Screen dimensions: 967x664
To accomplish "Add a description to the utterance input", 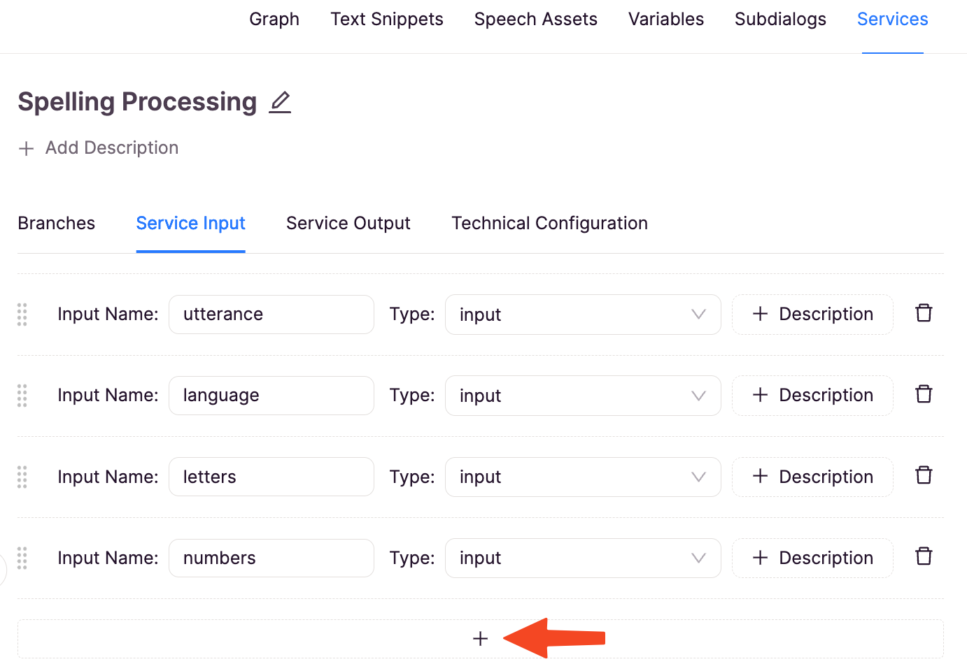I will [x=812, y=315].
